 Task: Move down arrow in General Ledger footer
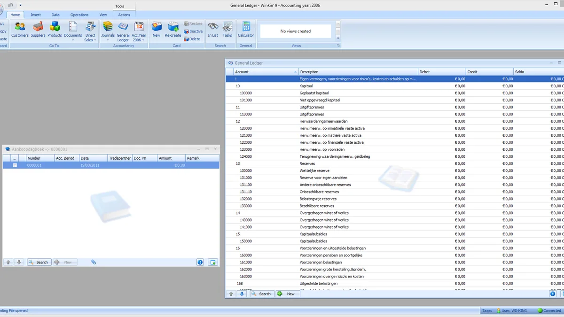click(x=242, y=294)
